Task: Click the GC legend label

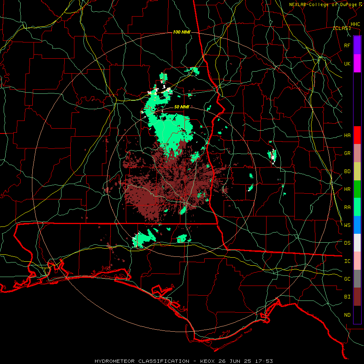Action: 347,279
